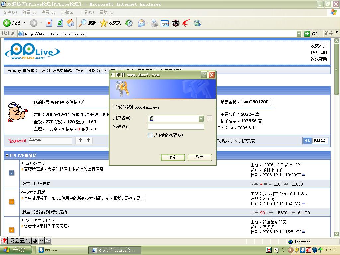Expand the 链接 toolbar chevron
This screenshot has width=340, height=255.
[337, 32]
